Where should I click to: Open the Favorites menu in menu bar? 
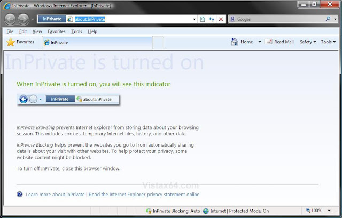[x=57, y=31]
